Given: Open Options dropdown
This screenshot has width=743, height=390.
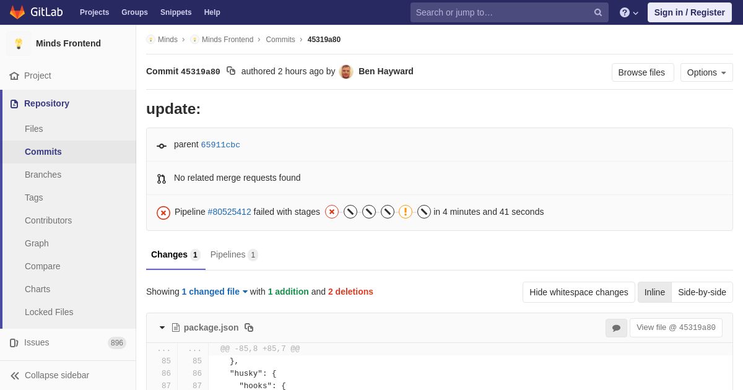Looking at the screenshot, I should (706, 72).
